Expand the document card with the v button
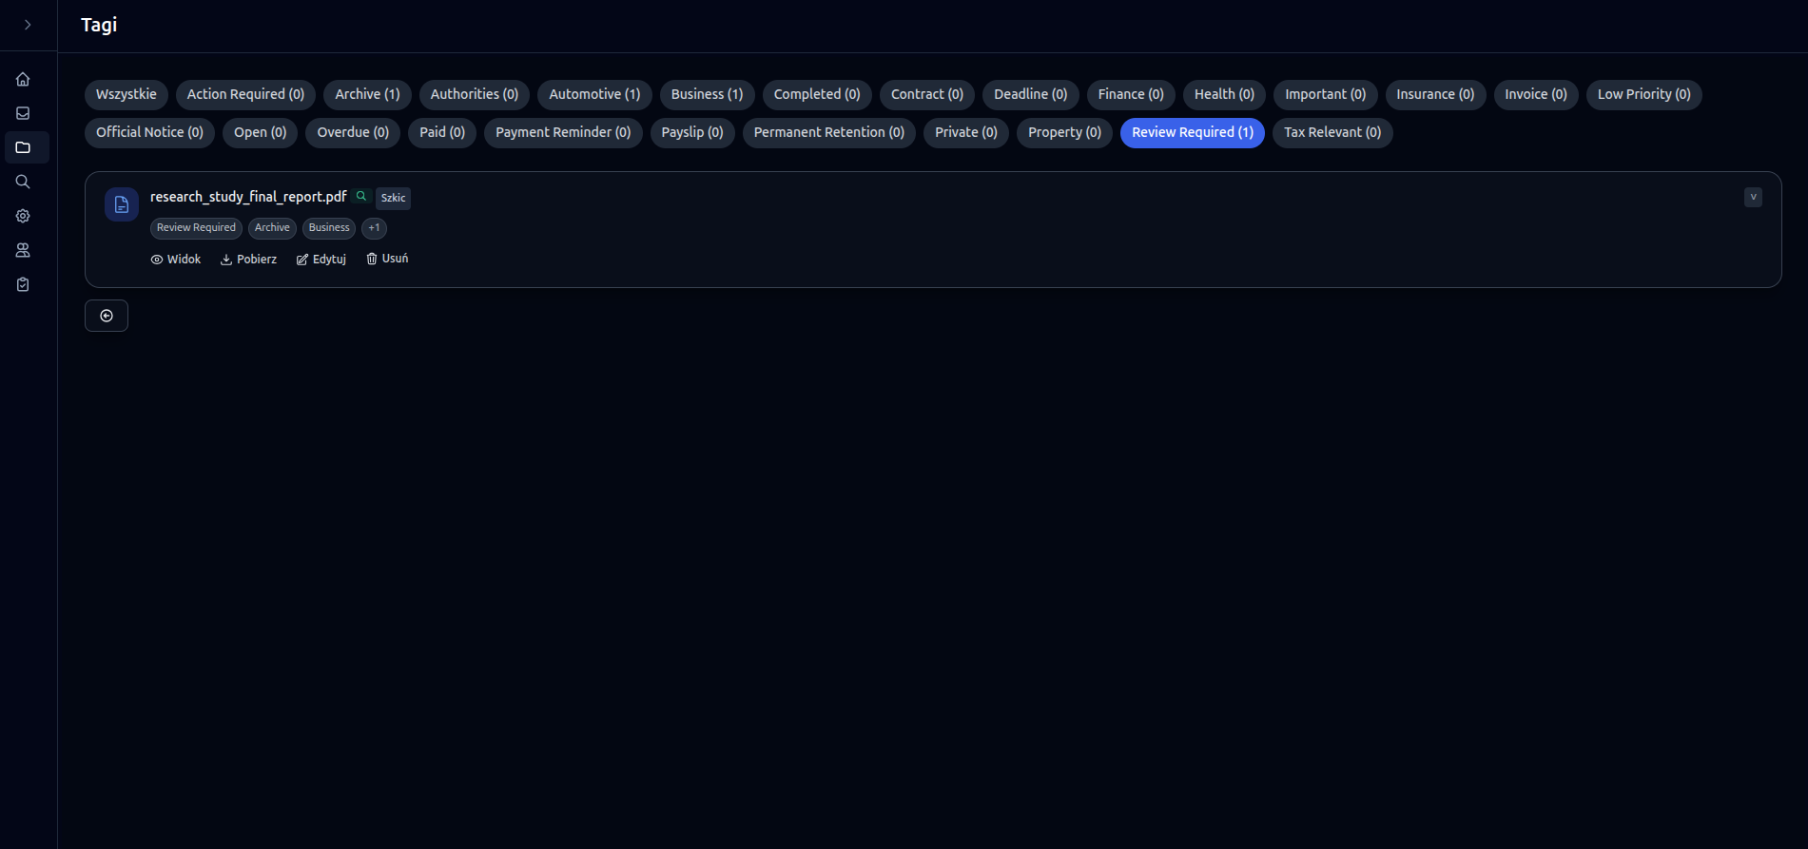1808x849 pixels. click(1753, 197)
